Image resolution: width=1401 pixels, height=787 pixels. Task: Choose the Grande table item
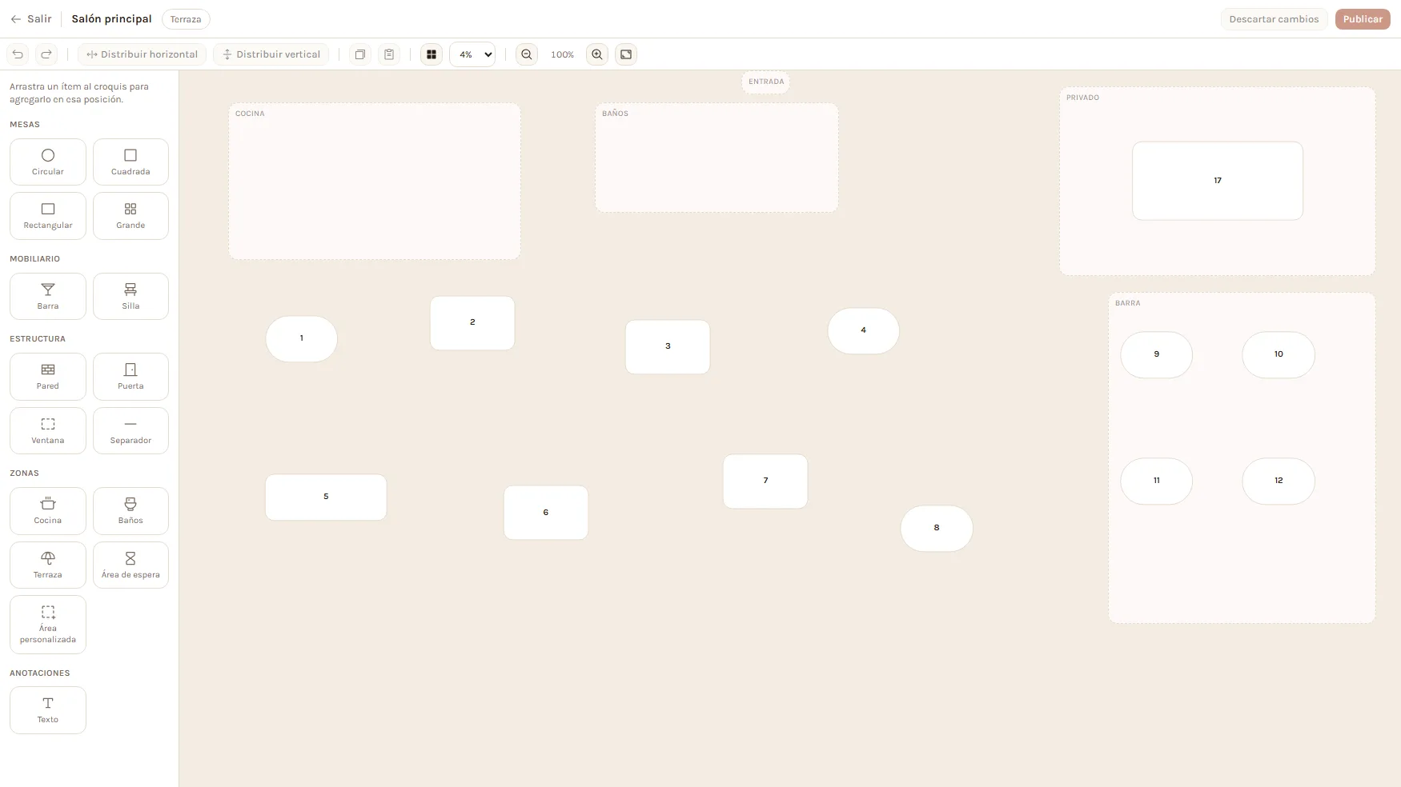pyautogui.click(x=130, y=216)
